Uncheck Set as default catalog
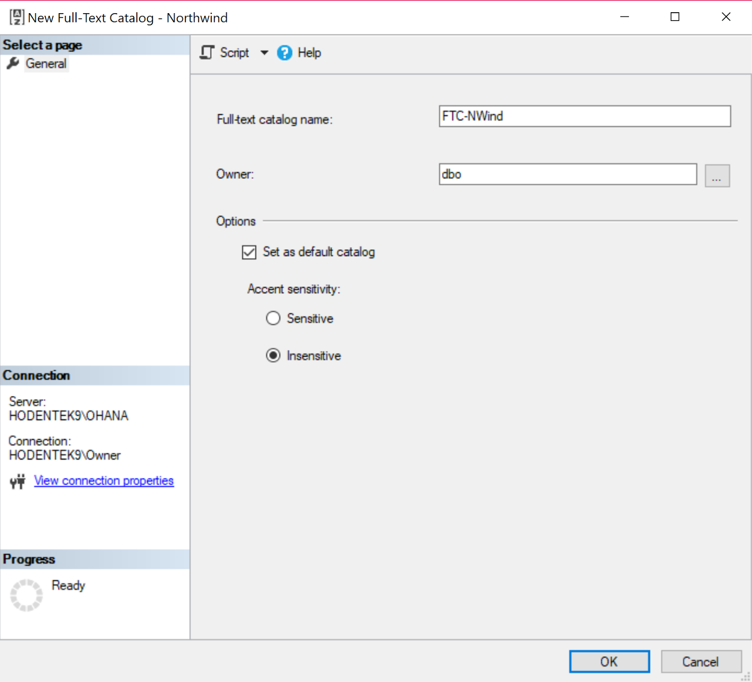 tap(249, 252)
